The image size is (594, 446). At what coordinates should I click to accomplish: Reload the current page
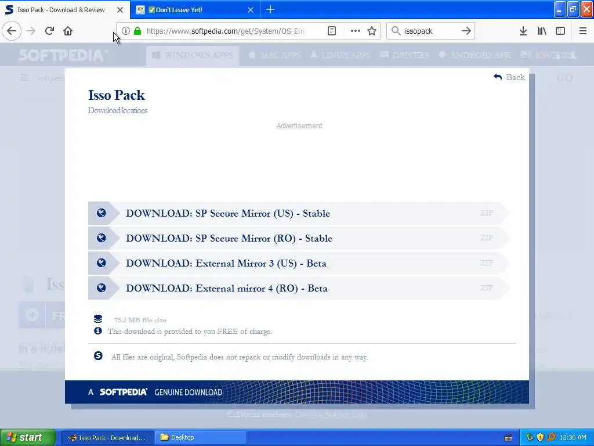49,31
